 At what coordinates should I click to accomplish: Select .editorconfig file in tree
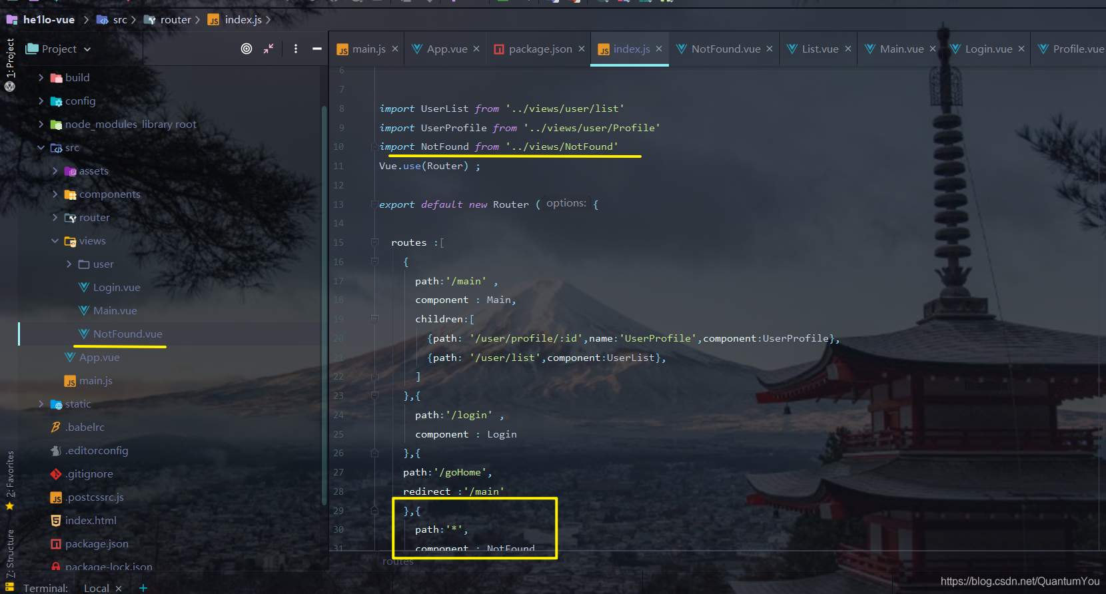[x=97, y=451]
